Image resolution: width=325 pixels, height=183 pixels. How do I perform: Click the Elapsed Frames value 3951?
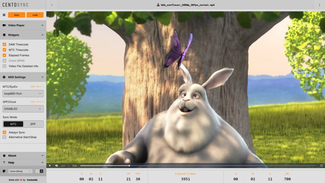tap(186, 179)
